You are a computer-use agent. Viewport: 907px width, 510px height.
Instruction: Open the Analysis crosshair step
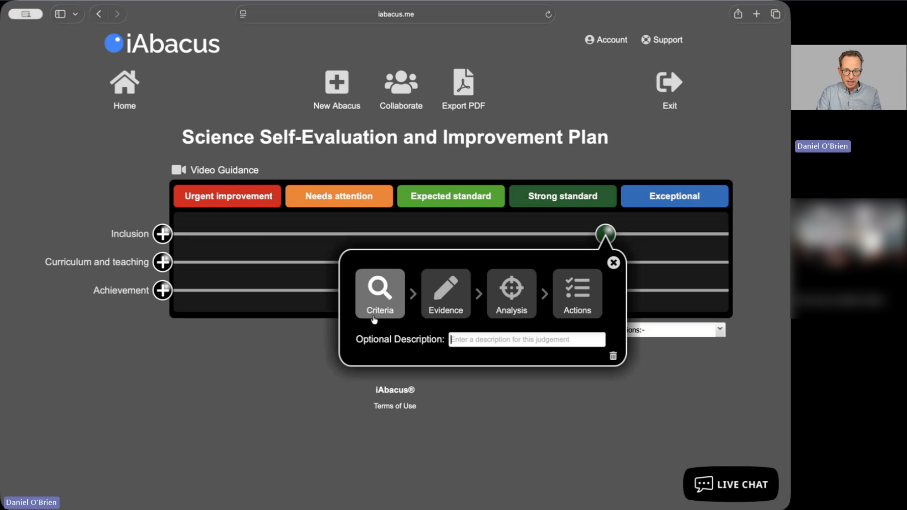point(511,294)
